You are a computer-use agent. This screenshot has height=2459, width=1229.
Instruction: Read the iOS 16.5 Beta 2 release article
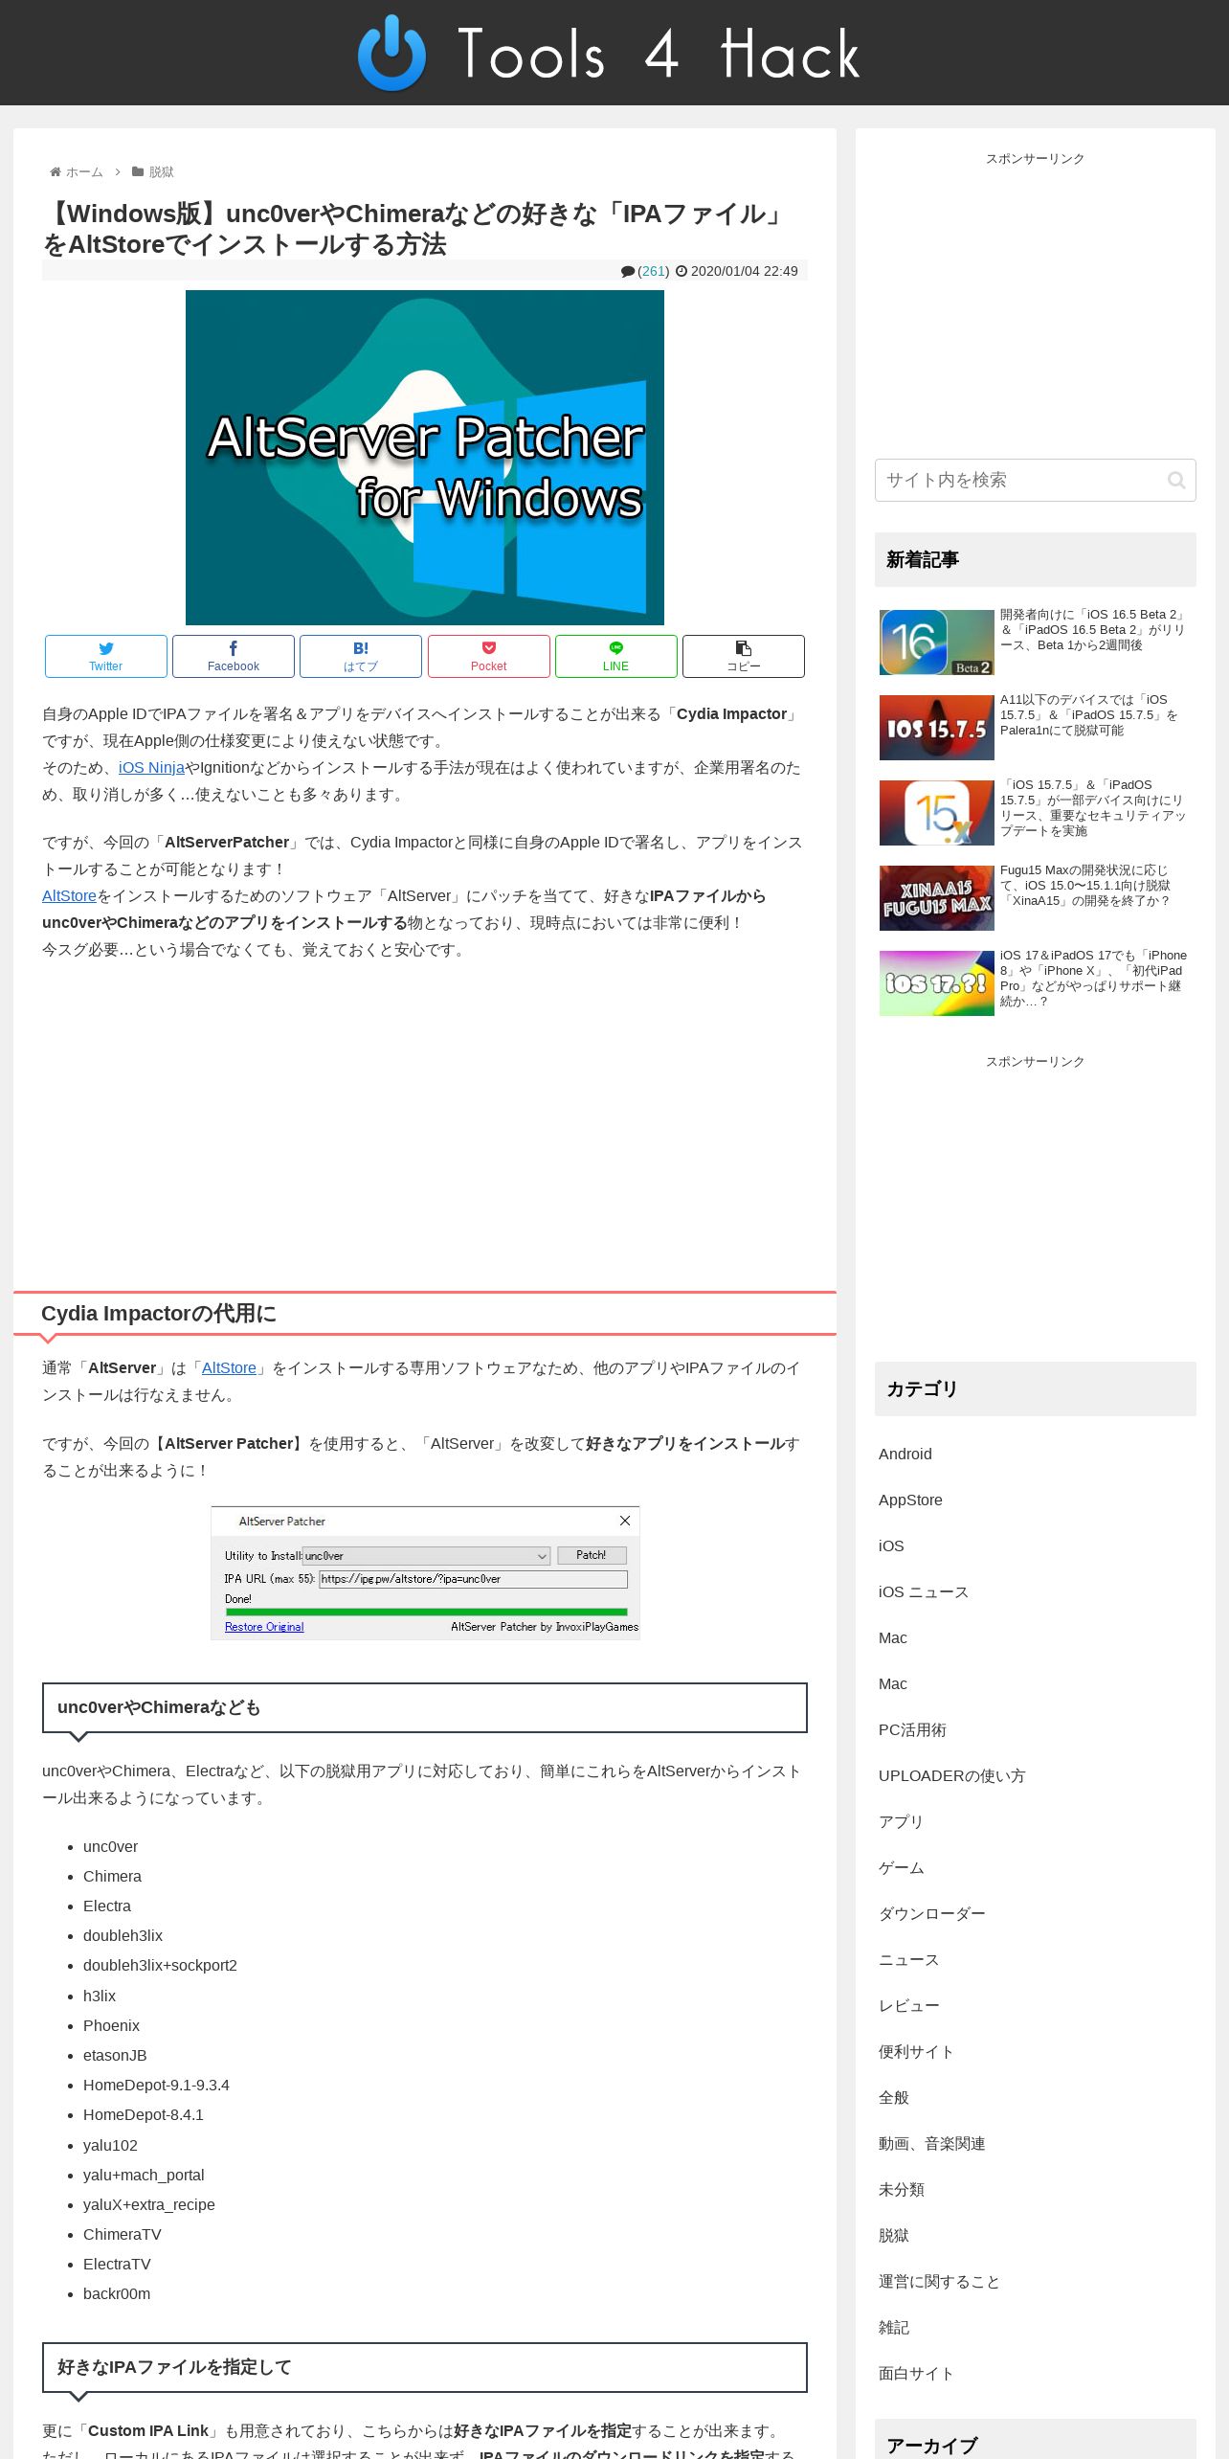tap(1094, 630)
